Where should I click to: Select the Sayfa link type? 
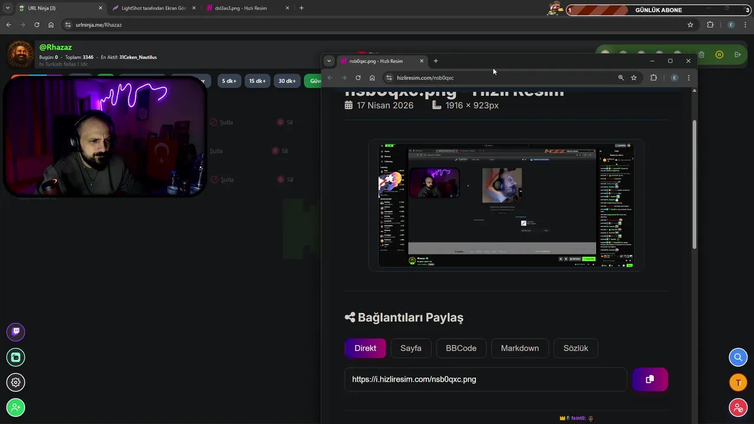(x=411, y=348)
